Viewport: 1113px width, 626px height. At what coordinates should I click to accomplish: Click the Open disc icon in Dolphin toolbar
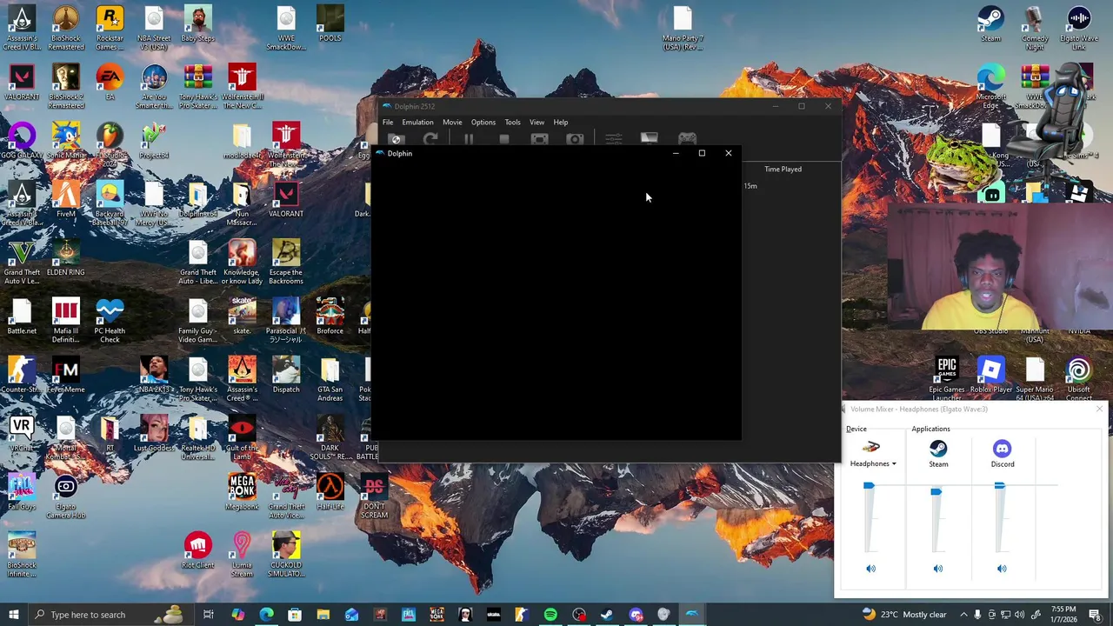[x=397, y=139]
